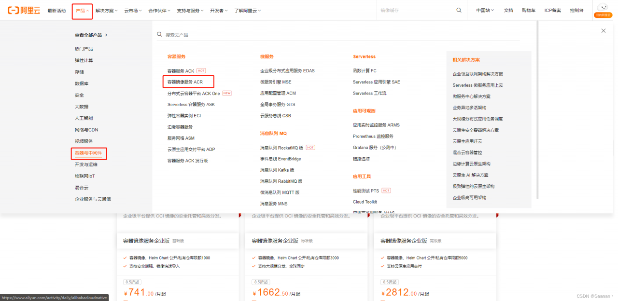Open 微服务引擎 MSE
This screenshot has height=301, width=618.
pyautogui.click(x=276, y=82)
